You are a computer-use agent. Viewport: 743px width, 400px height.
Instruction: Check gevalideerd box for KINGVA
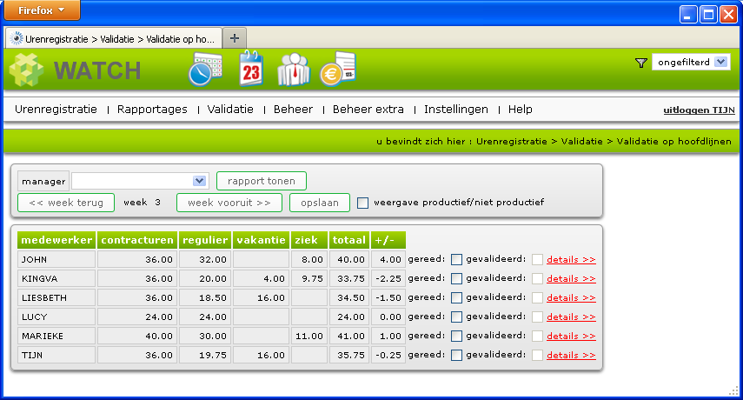tap(537, 278)
